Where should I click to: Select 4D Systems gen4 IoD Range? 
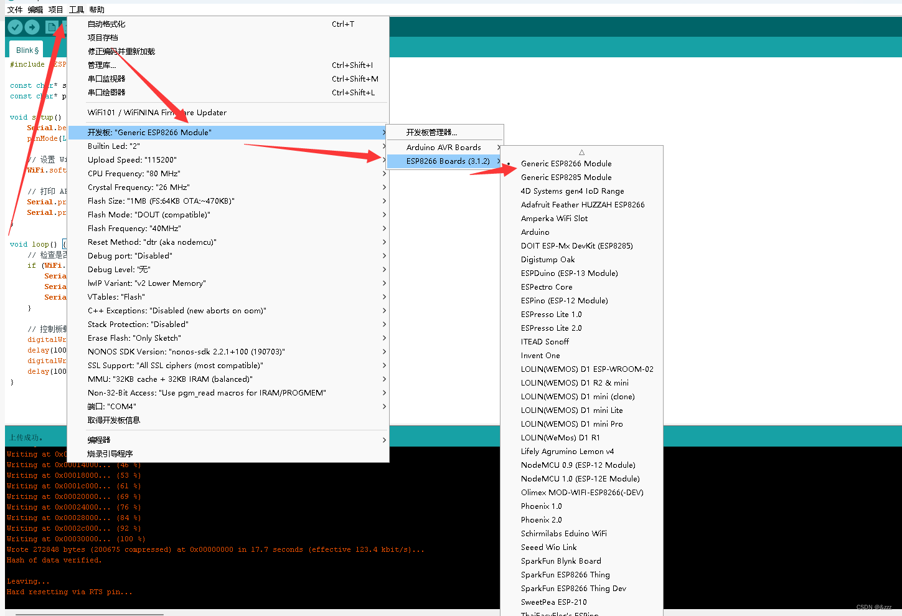point(581,191)
